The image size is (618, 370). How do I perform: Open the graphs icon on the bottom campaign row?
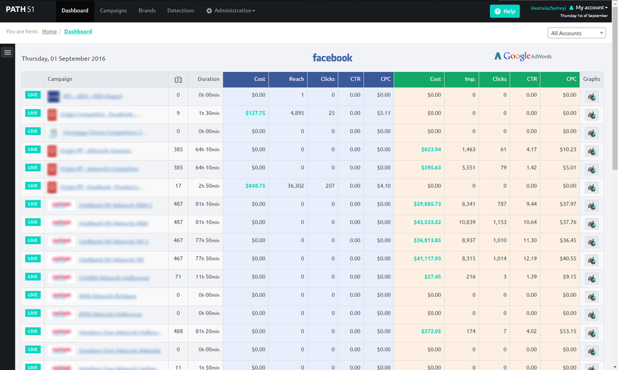click(592, 368)
